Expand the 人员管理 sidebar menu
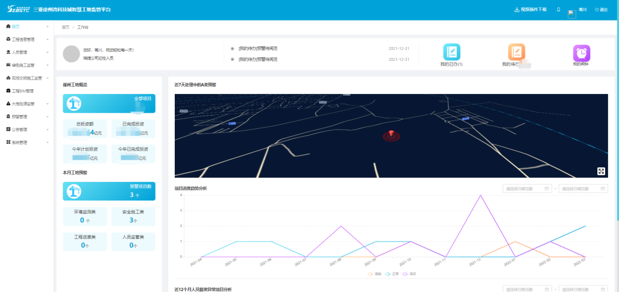Screen dimensions: 619x292 [27, 52]
